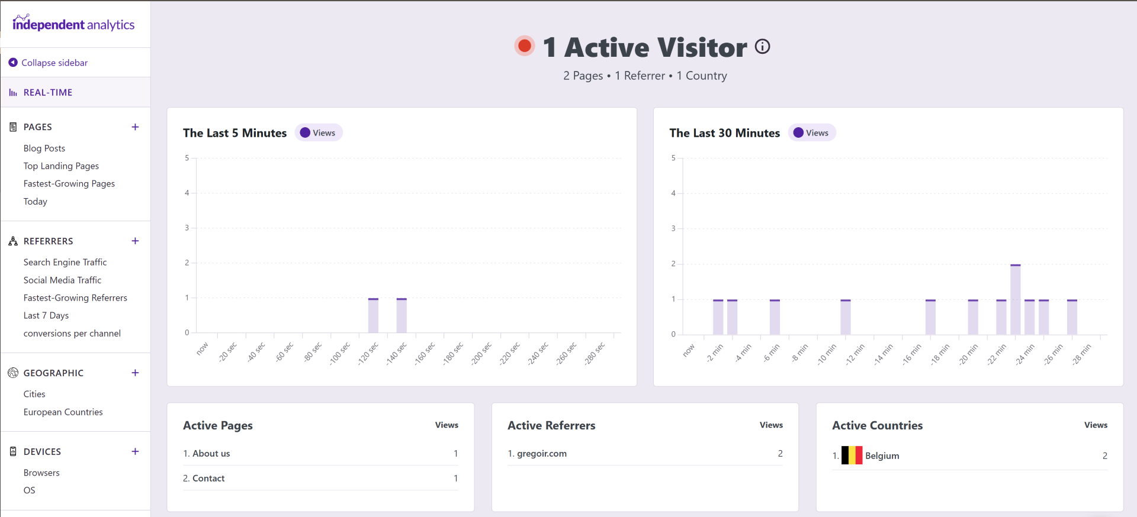Open Search Engine Traffic report
Screen dimensions: 1137x517
65,263
